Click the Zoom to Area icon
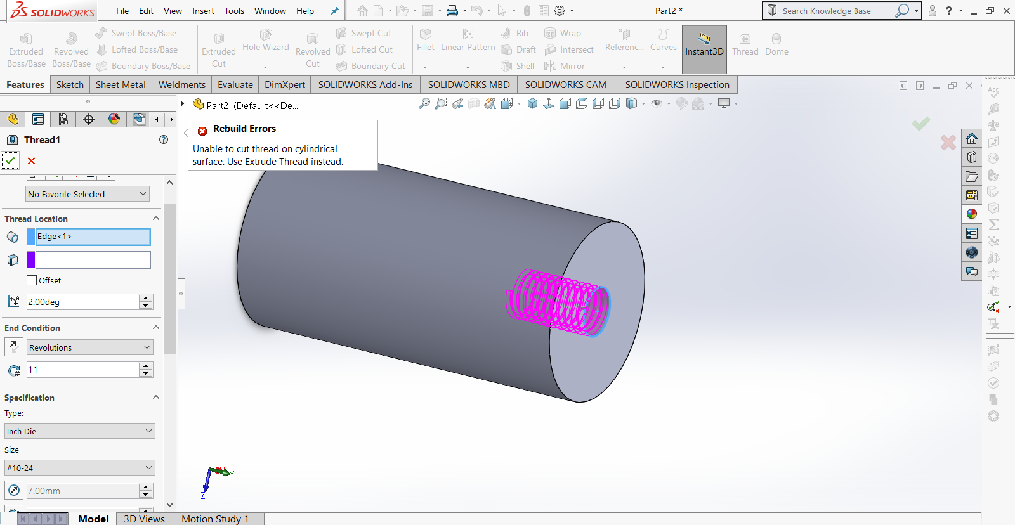The image size is (1015, 525). (x=441, y=103)
